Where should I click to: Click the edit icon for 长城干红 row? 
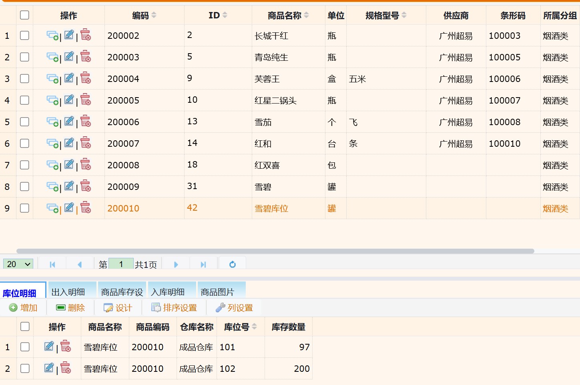pyautogui.click(x=69, y=35)
